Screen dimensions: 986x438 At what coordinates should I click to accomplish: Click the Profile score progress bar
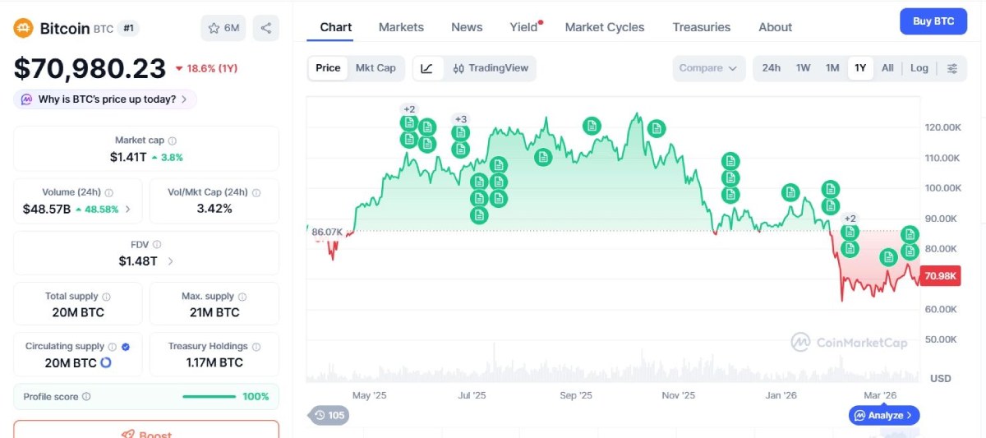(209, 397)
